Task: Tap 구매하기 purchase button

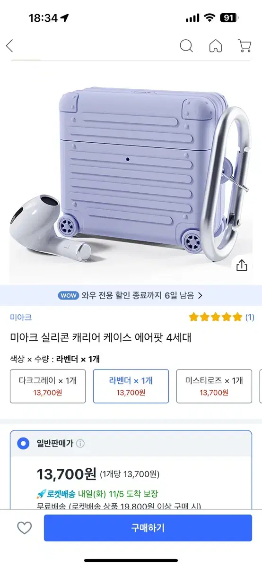Action: [x=148, y=528]
